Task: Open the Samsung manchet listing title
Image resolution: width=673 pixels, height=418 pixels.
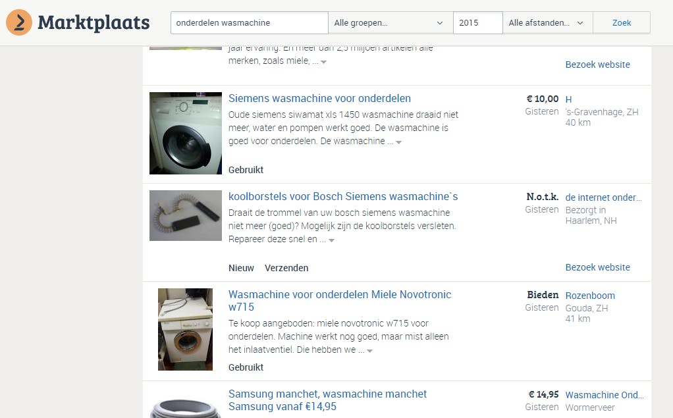Action: tap(327, 400)
